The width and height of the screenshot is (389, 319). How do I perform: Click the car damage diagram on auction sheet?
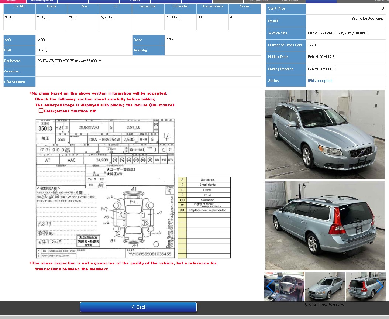[x=133, y=218]
